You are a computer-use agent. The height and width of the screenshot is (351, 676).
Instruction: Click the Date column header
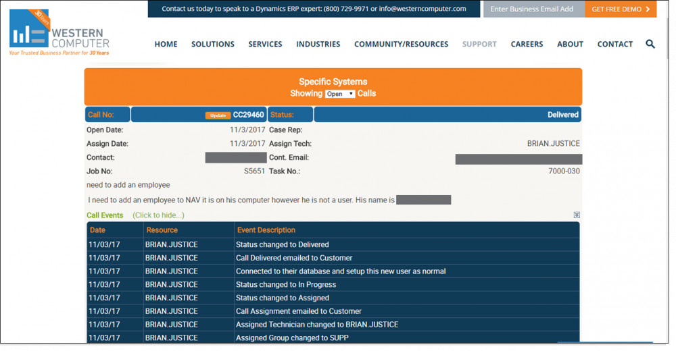(98, 230)
